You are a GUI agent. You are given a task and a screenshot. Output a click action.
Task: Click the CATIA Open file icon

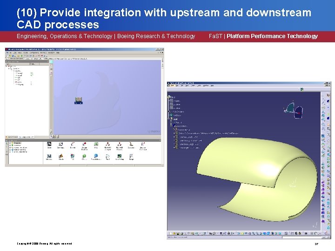(x=174, y=233)
